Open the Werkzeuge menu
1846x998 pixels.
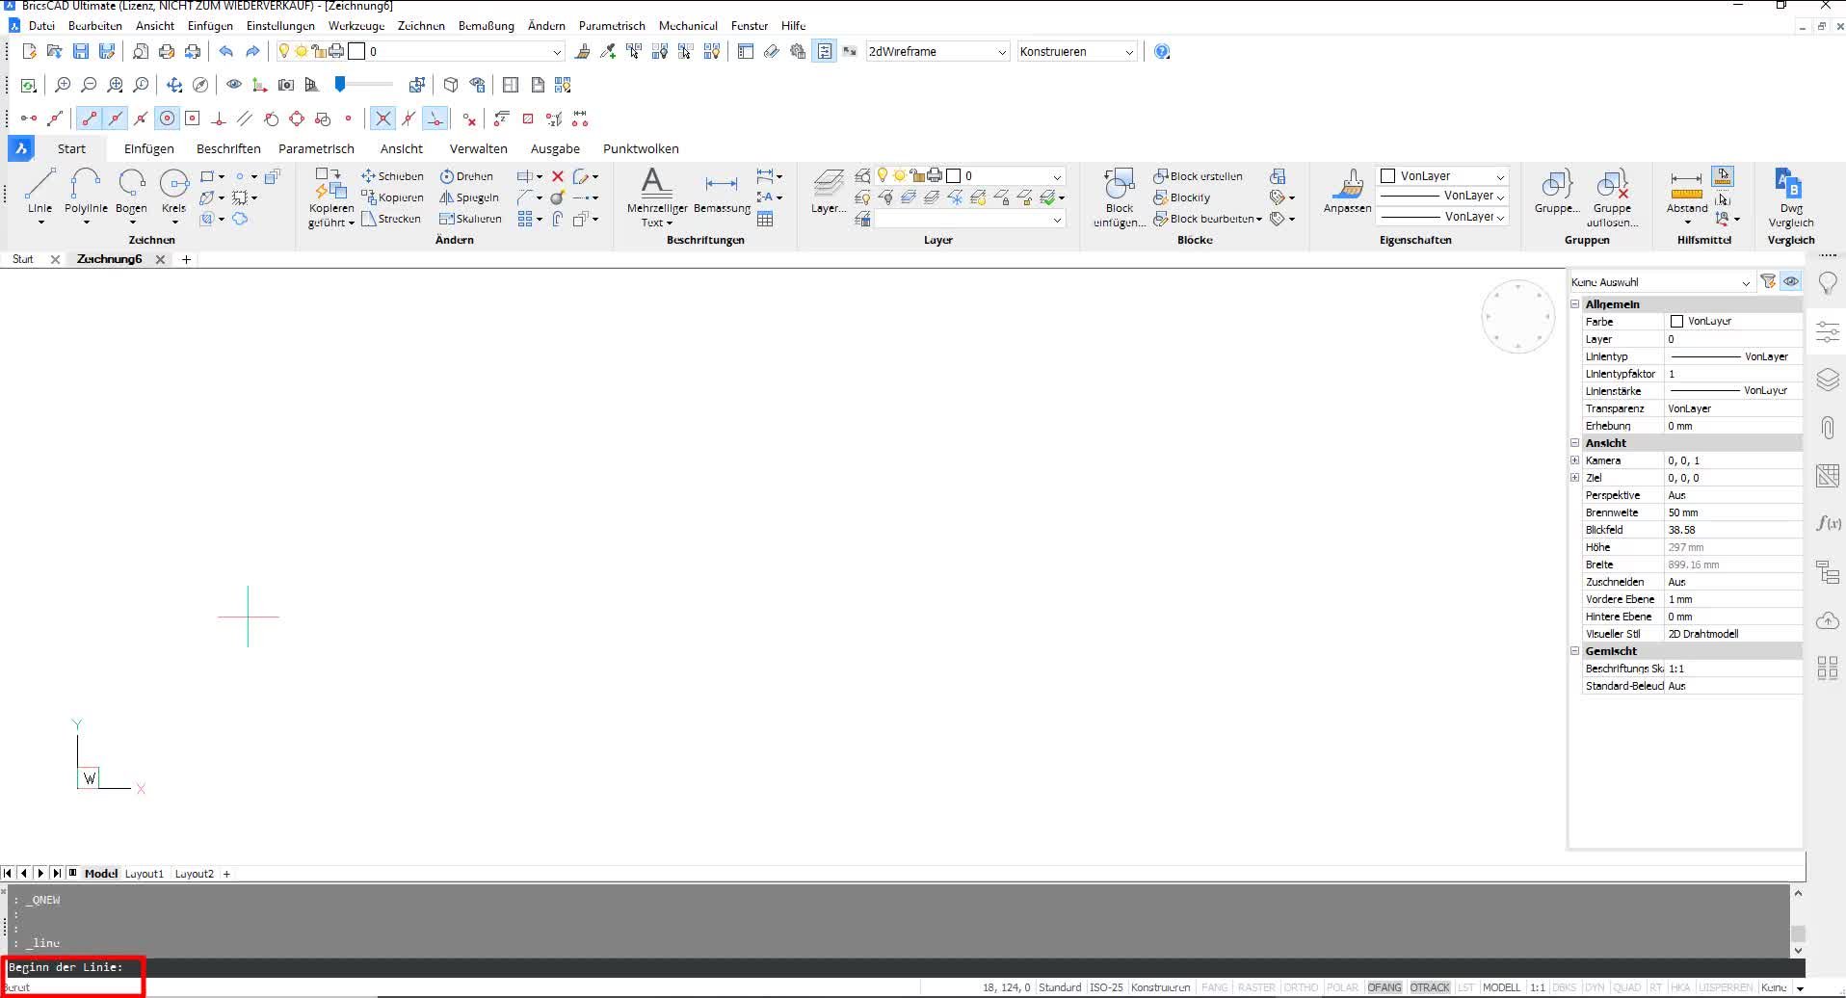[356, 26]
